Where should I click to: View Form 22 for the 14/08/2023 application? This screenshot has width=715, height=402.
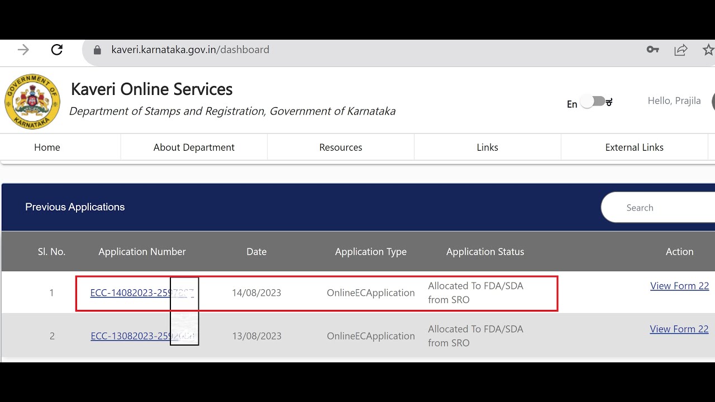tap(680, 286)
